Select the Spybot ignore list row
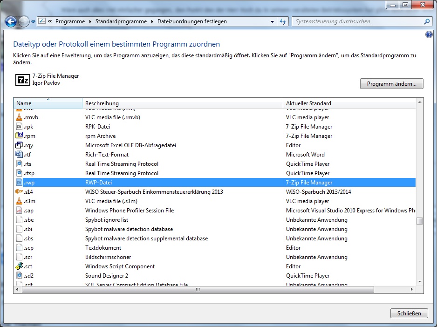 click(x=214, y=220)
